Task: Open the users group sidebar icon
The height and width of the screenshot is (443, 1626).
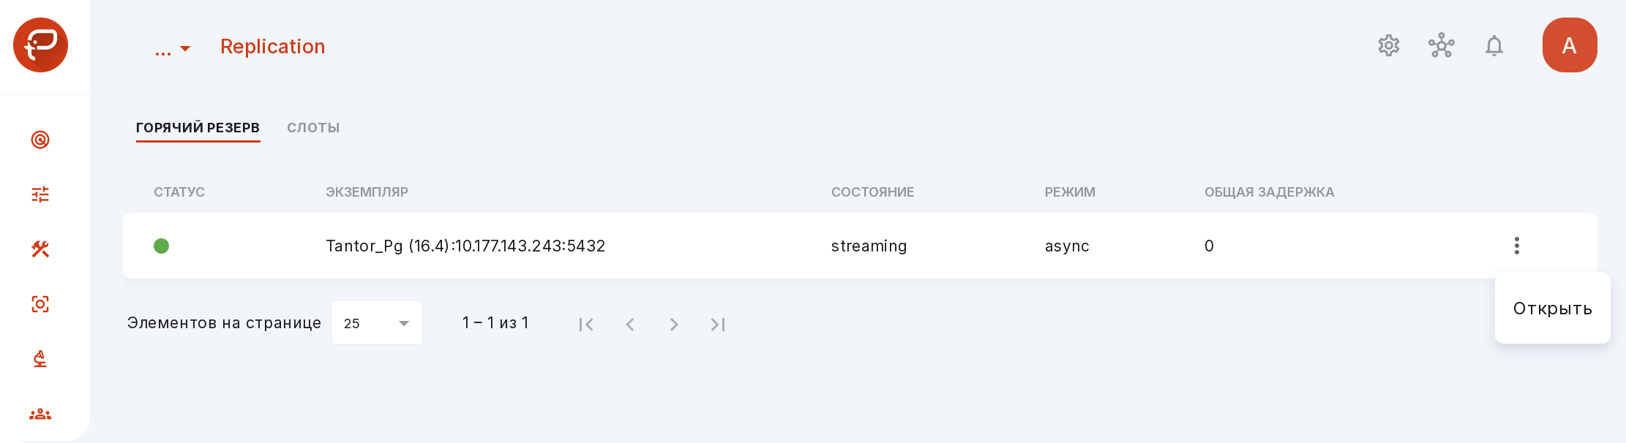Action: [x=40, y=414]
